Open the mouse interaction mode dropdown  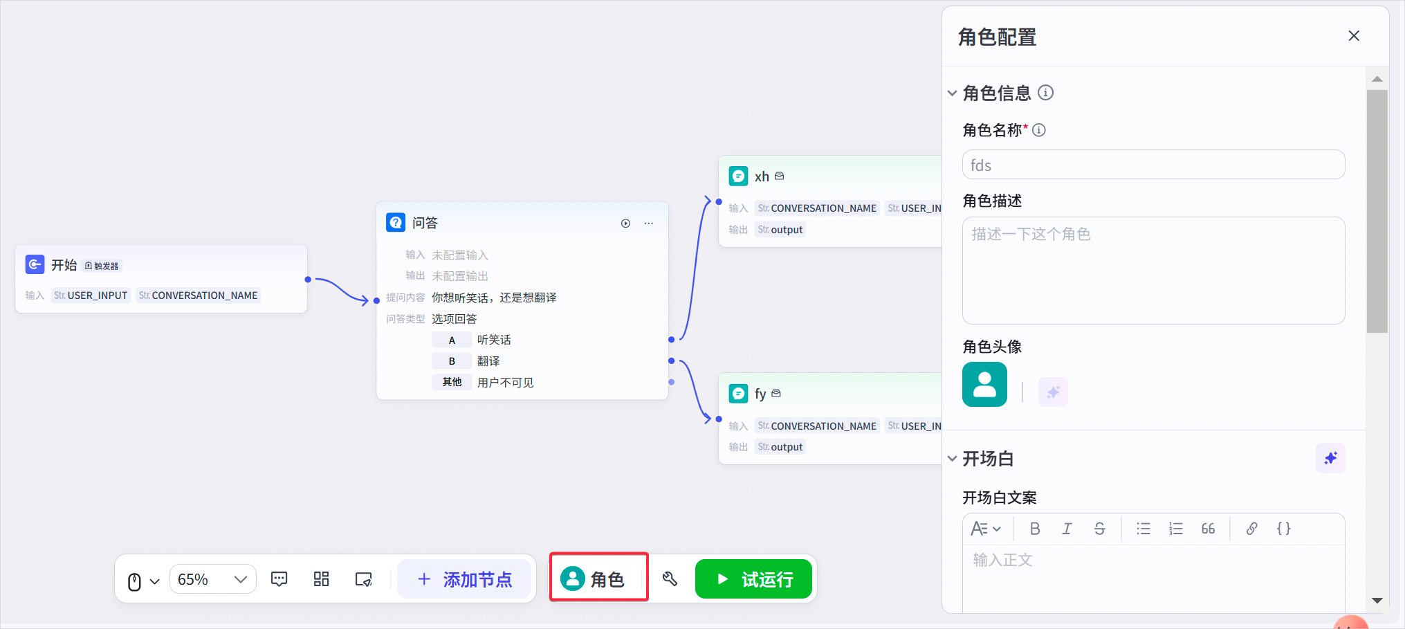click(143, 581)
